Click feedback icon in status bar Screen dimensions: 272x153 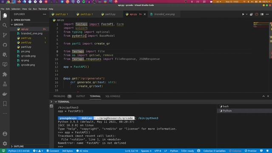click(261, 151)
